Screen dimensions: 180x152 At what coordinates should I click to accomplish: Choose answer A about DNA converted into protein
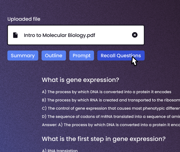107,92
